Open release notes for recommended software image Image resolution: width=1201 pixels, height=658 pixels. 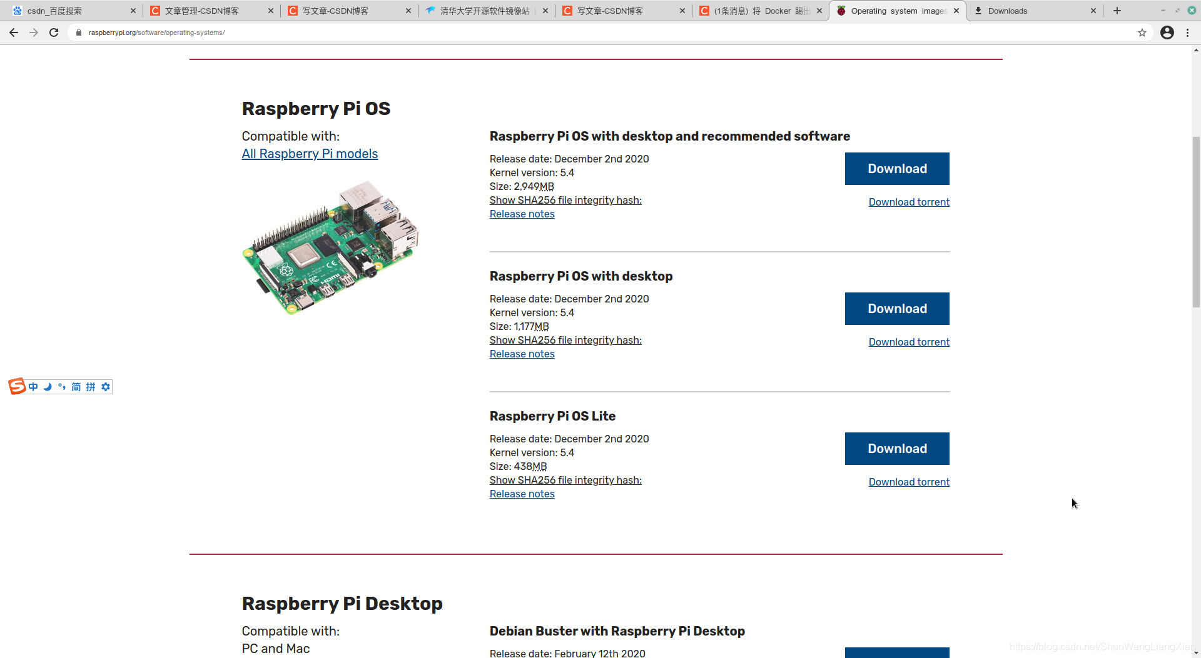(x=522, y=214)
